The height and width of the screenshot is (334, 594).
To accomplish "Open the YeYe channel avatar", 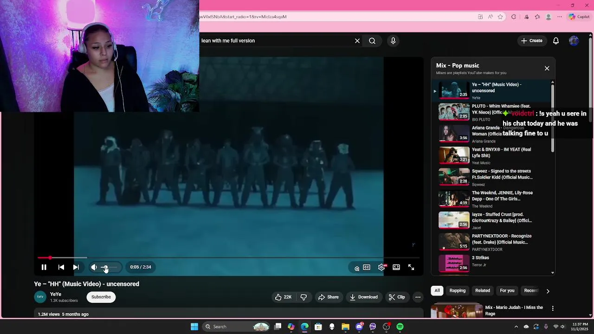I will click(x=40, y=297).
